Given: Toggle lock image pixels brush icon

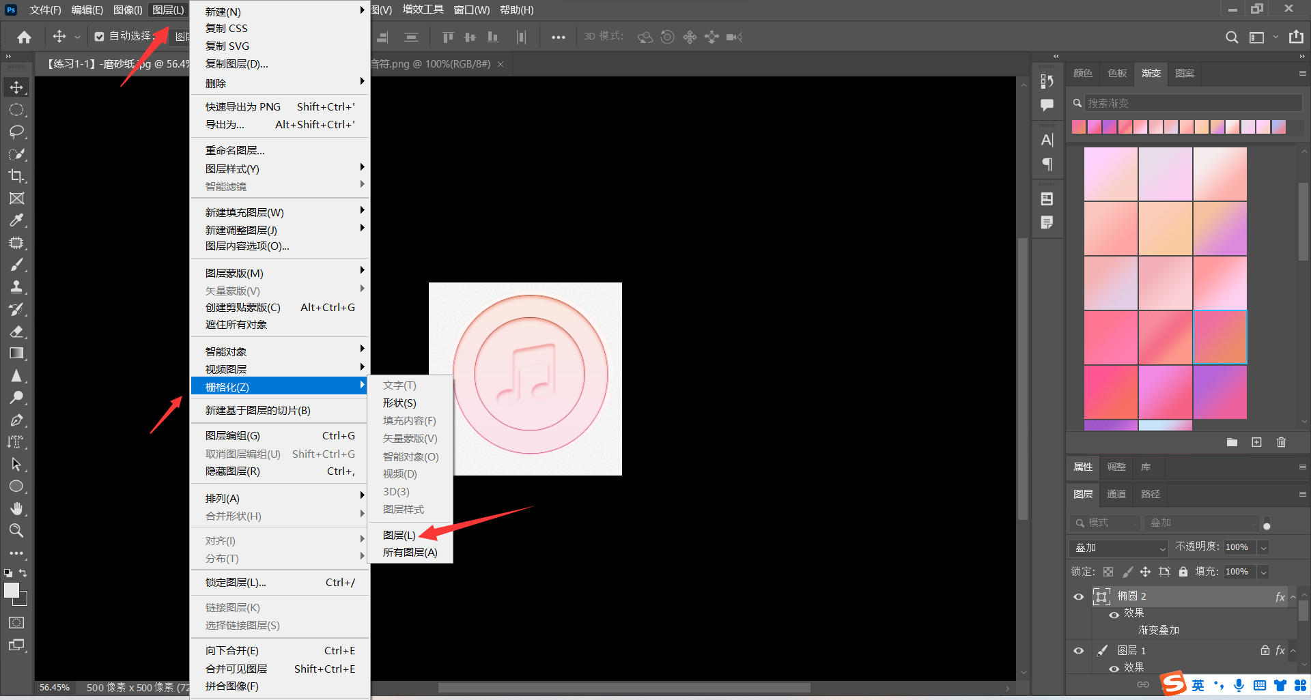Looking at the screenshot, I should click(x=1127, y=572).
